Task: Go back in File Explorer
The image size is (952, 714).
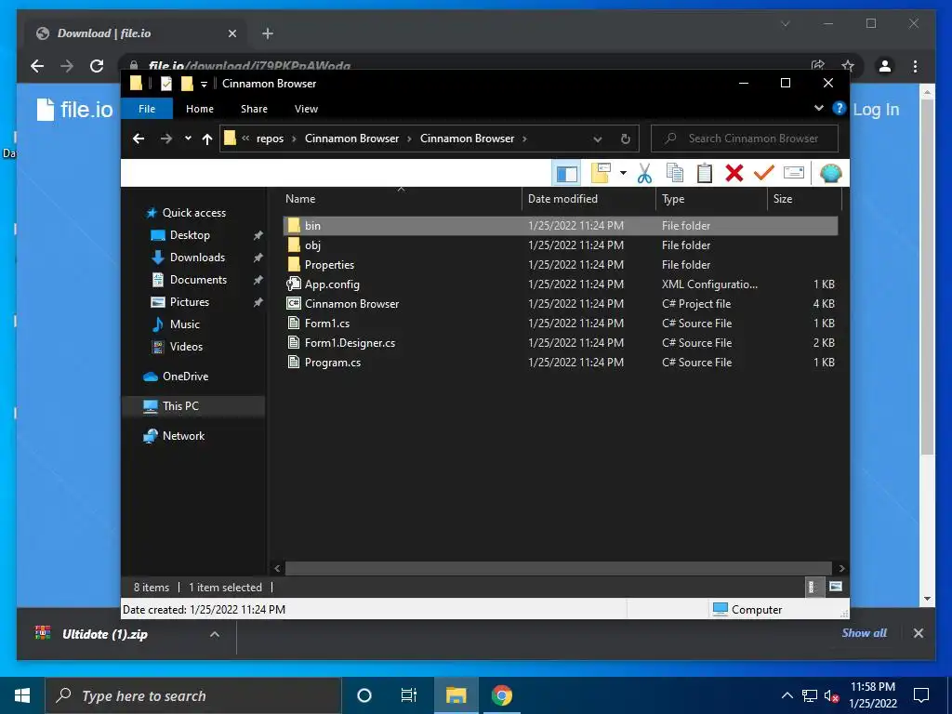Action: point(139,139)
